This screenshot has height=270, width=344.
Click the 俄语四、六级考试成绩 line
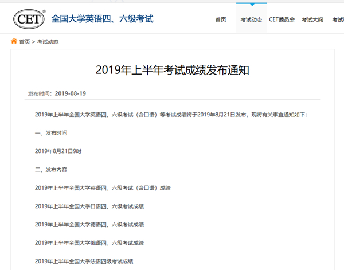point(89,243)
